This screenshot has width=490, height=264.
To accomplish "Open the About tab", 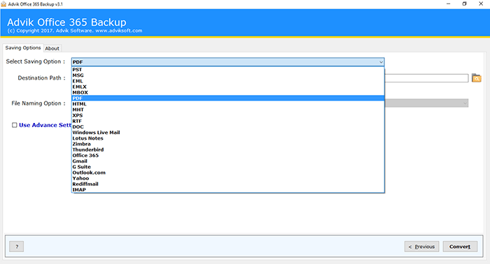I will coord(52,48).
